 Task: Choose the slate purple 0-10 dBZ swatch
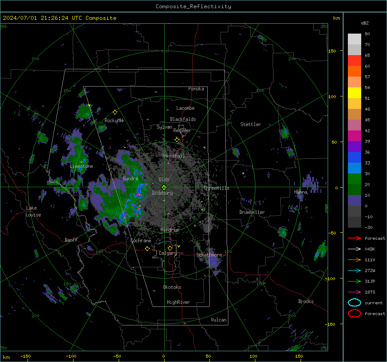[354, 201]
